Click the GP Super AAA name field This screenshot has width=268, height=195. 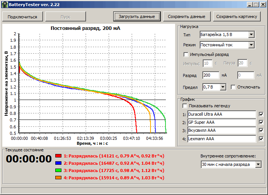tap(221, 123)
